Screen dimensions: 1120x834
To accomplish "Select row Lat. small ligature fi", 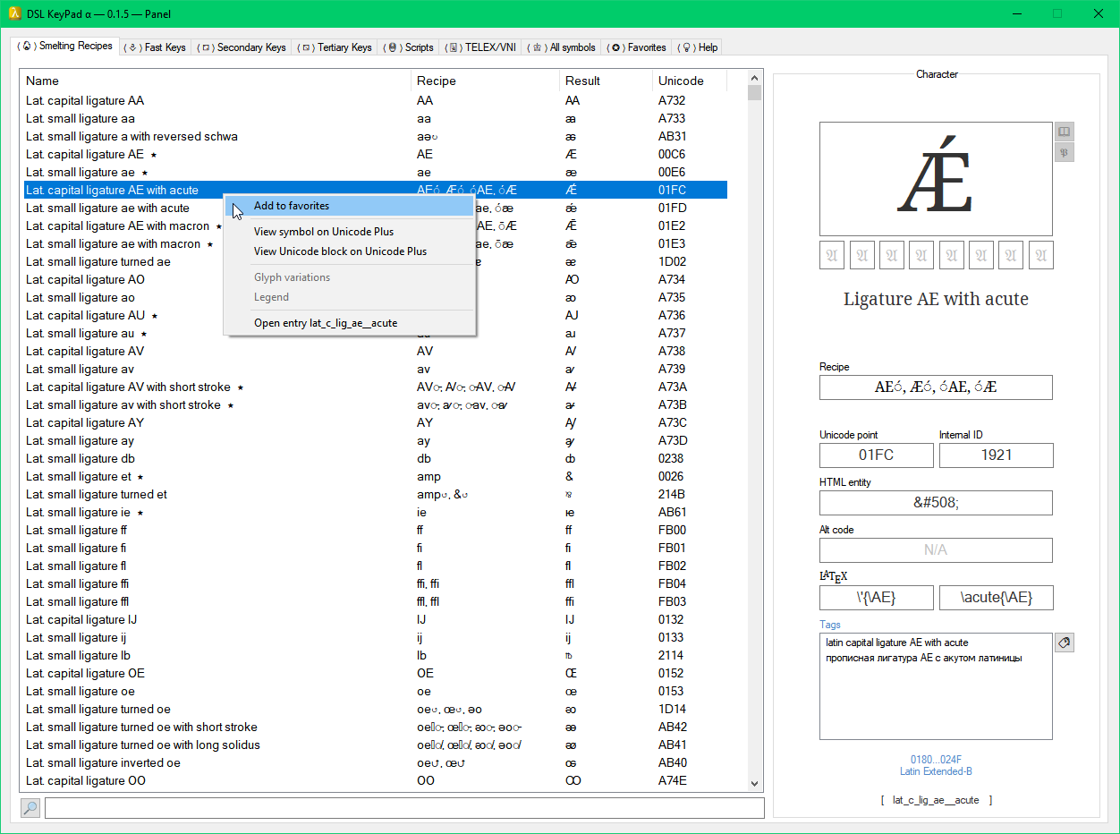I will [x=375, y=548].
